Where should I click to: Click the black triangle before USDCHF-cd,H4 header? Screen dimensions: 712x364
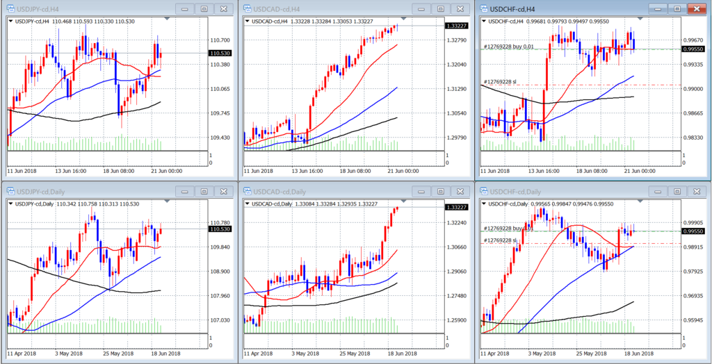click(483, 21)
